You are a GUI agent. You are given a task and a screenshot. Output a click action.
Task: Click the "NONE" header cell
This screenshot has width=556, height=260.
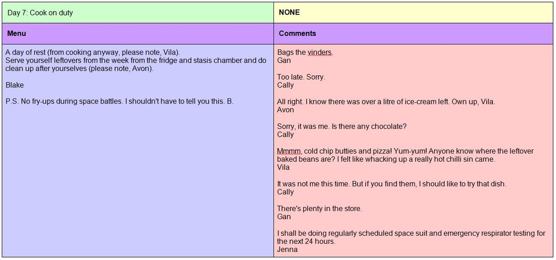point(289,12)
